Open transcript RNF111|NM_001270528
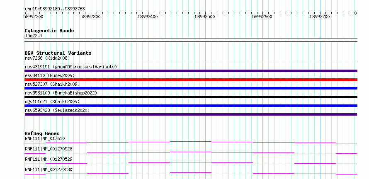The image size is (369, 179). pos(49,149)
